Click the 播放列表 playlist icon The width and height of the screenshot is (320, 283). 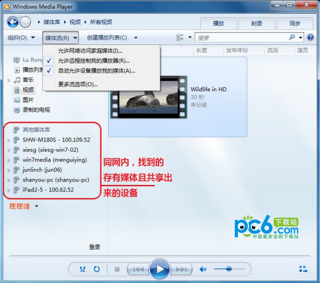(x=17, y=70)
